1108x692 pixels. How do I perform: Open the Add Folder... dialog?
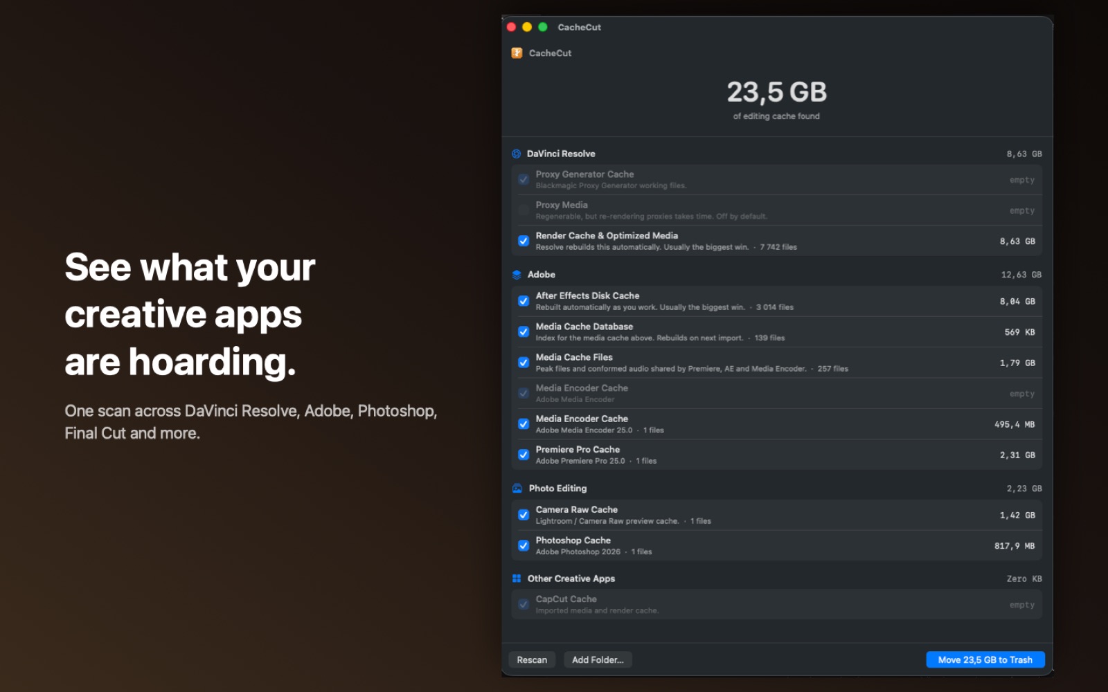point(598,660)
